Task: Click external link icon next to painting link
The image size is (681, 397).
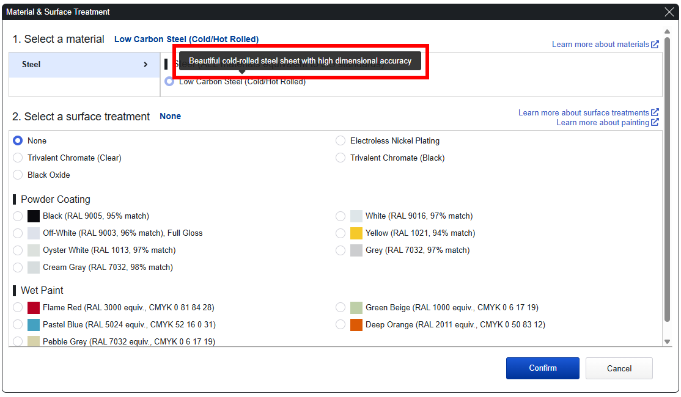Action: point(655,122)
